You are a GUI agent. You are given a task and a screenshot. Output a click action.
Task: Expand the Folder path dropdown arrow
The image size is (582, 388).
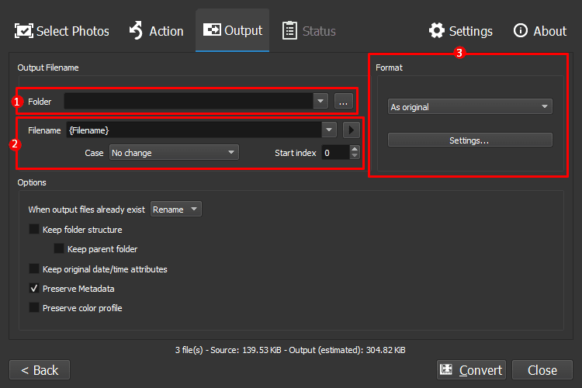point(320,101)
